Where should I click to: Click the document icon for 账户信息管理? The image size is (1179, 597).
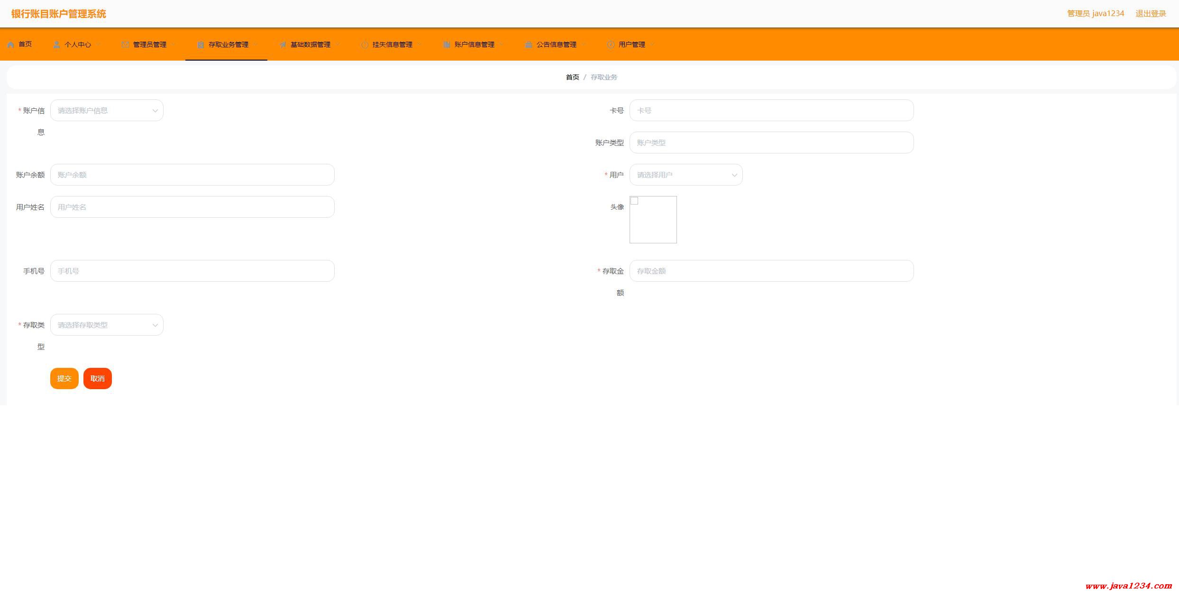click(x=447, y=45)
